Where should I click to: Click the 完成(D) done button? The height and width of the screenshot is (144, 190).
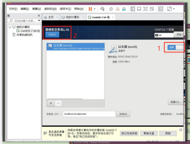pyautogui.click(x=52, y=34)
